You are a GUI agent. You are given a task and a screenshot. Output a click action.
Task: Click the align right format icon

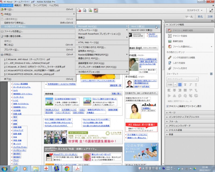[180, 90]
